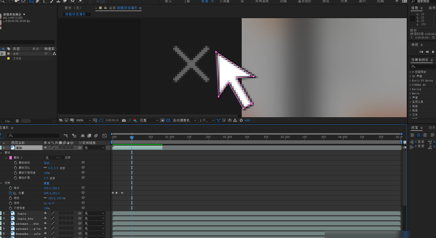Collapse the 蒙版 group
Screen dimensions: 436x238
tap(2, 153)
